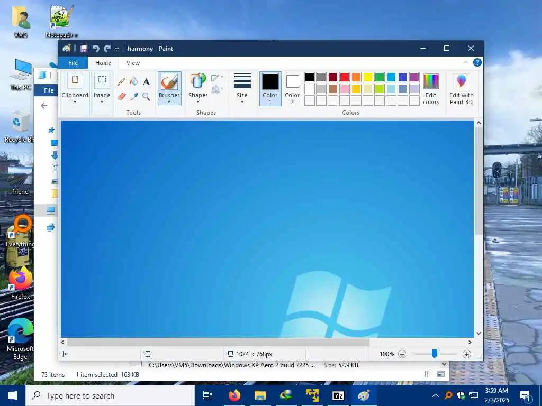This screenshot has height=406, width=542.
Task: Open 7-Zip from the taskbar
Action: point(338,395)
